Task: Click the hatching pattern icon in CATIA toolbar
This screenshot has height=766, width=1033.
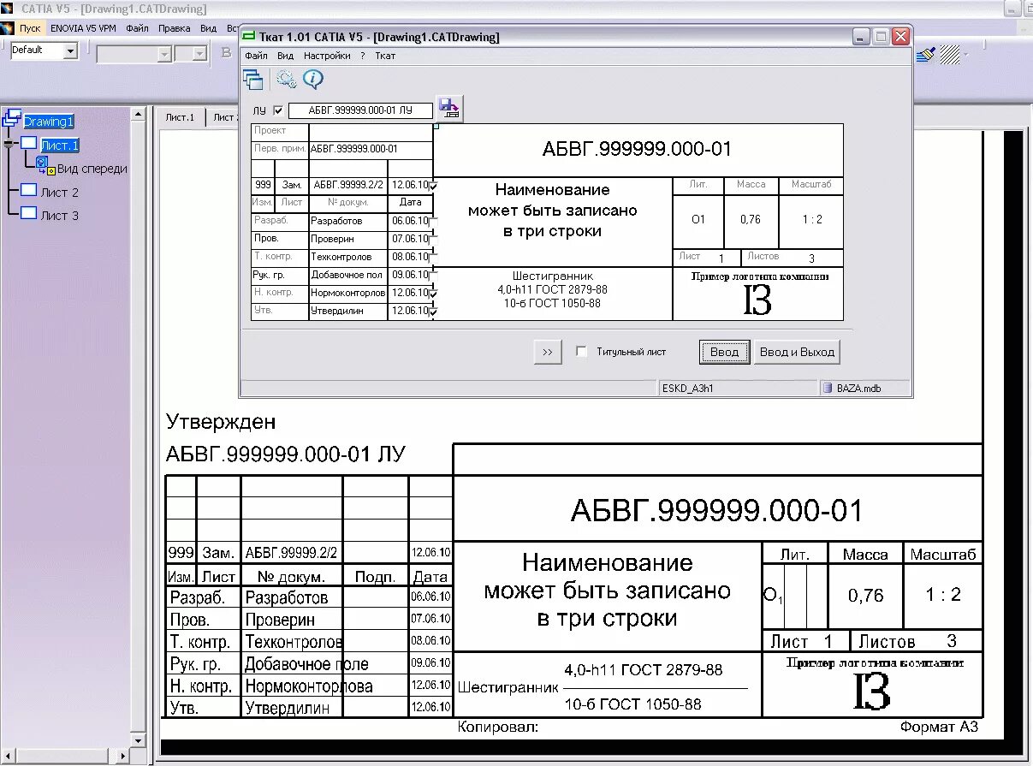Action: pos(949,55)
